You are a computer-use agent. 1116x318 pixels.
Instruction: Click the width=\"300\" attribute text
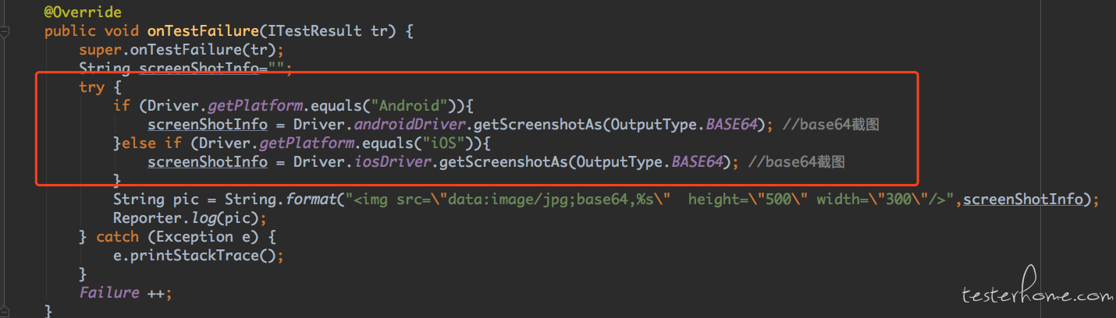(873, 199)
